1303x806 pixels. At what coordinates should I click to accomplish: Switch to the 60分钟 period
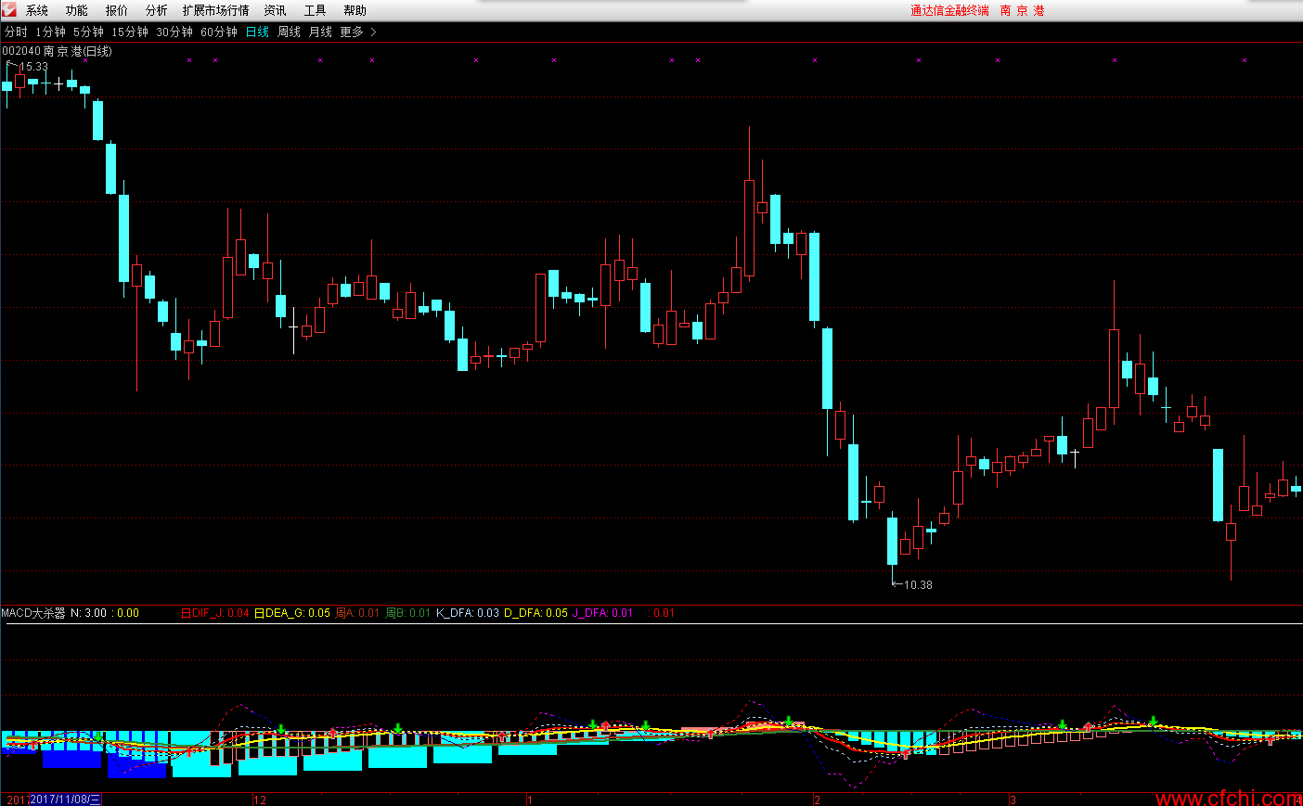click(x=219, y=32)
